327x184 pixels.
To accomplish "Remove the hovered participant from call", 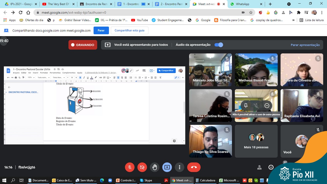I will (267, 106).
